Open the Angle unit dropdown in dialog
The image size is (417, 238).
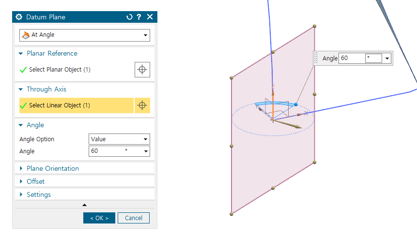click(x=146, y=151)
